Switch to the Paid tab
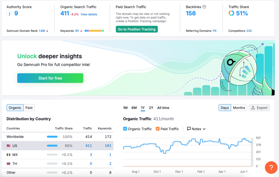279x177 pixels. coord(29,108)
